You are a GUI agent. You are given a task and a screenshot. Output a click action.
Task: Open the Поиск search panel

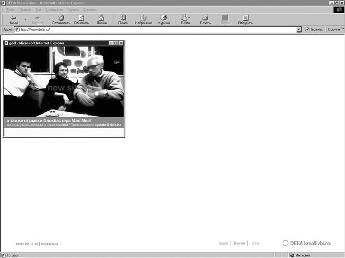123,20
